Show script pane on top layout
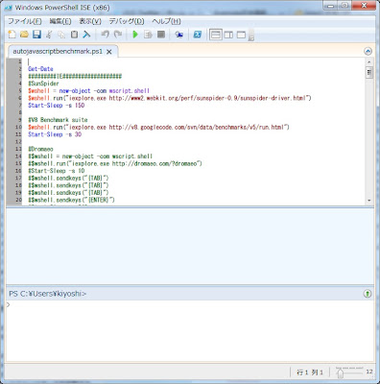Image resolution: width=380 pixels, height=384 pixels. coord(216,35)
